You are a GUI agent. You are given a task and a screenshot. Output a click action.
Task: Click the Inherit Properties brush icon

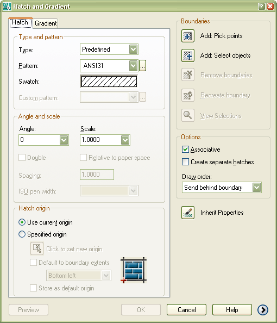(188, 213)
